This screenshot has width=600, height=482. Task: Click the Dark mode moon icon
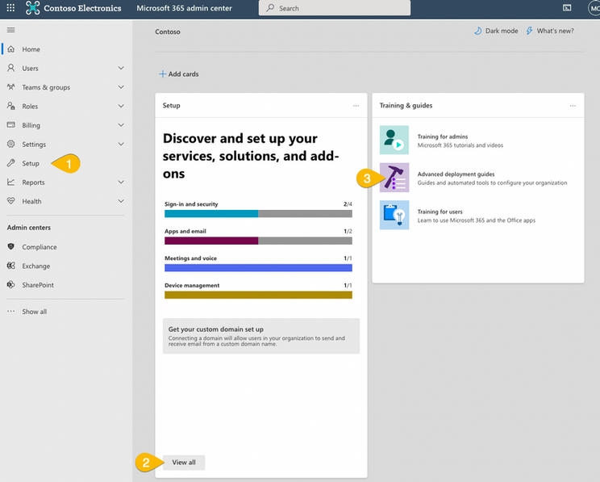(x=478, y=31)
